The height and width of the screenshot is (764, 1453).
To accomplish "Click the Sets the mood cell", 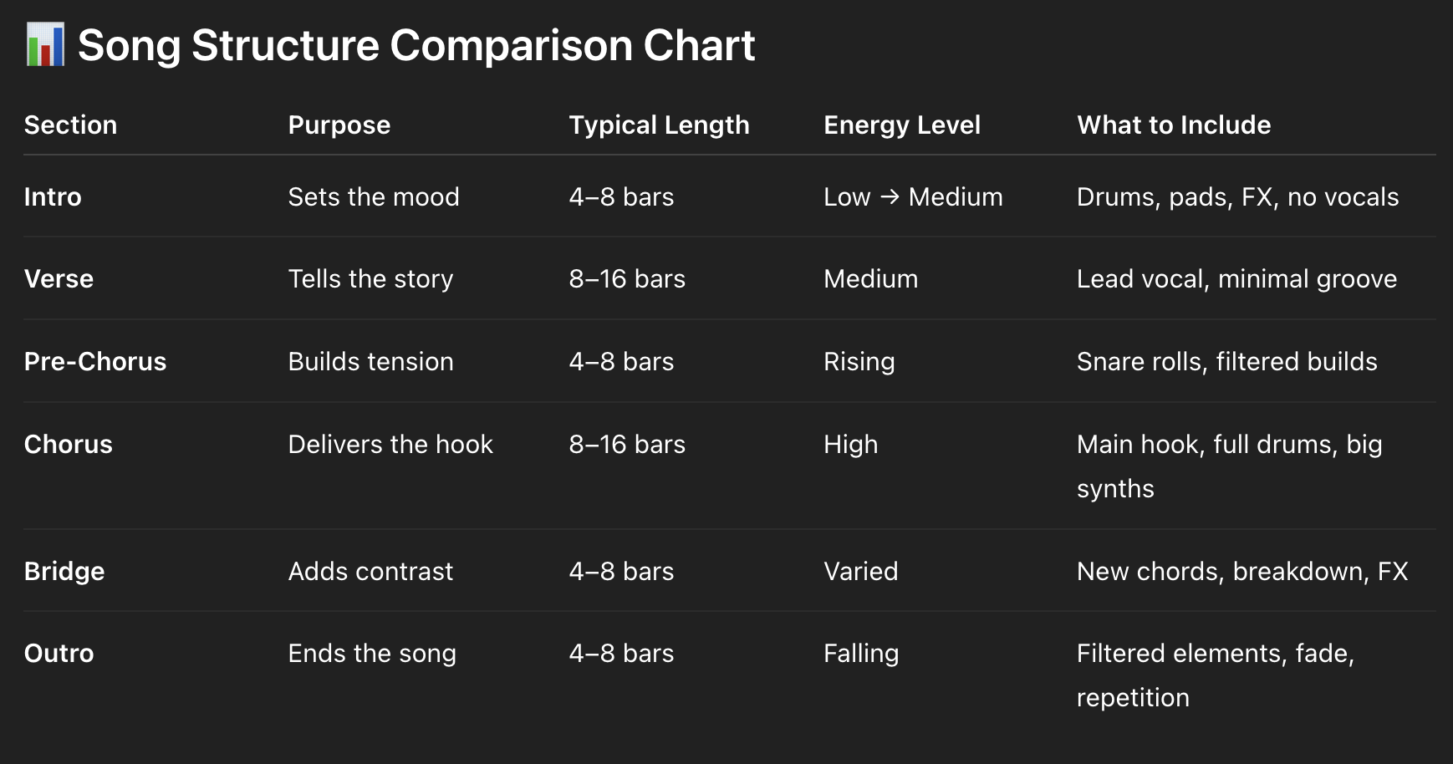I will coord(374,197).
